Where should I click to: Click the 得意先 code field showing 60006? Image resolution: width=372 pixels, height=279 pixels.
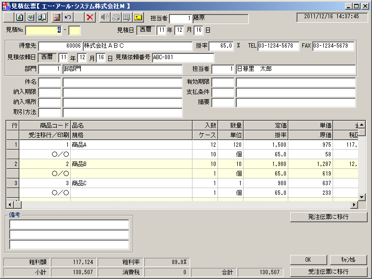click(x=60, y=46)
